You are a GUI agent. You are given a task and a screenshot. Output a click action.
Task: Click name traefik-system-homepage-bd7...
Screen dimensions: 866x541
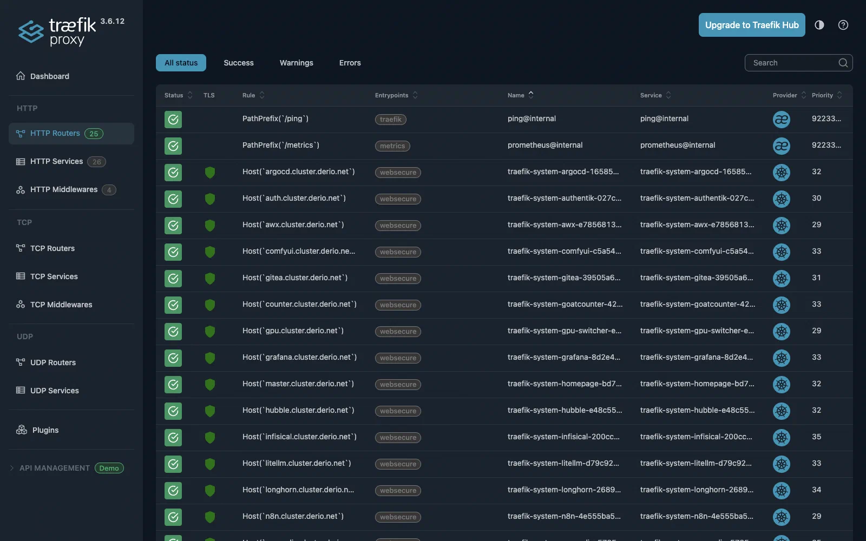click(565, 384)
